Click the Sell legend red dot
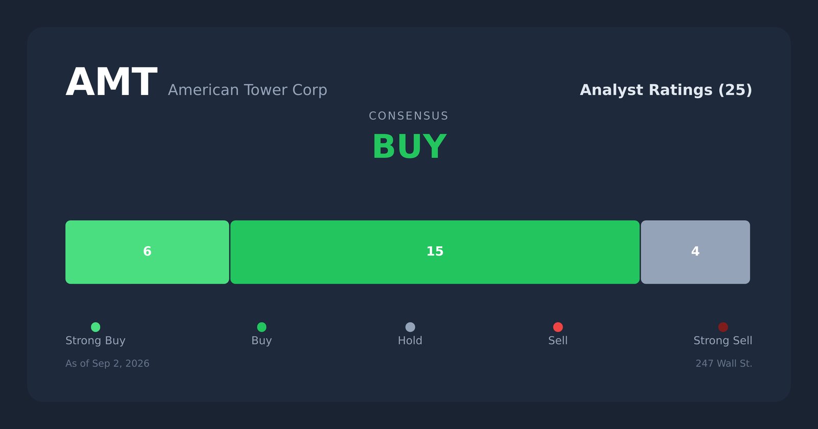Viewport: 818px width, 429px height. click(558, 327)
